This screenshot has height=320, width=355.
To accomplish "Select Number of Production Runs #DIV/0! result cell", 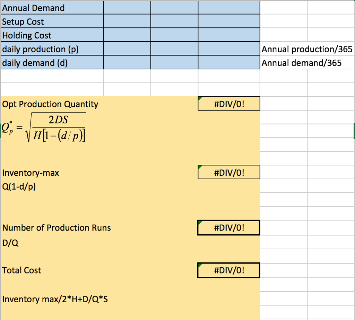I will (229, 228).
